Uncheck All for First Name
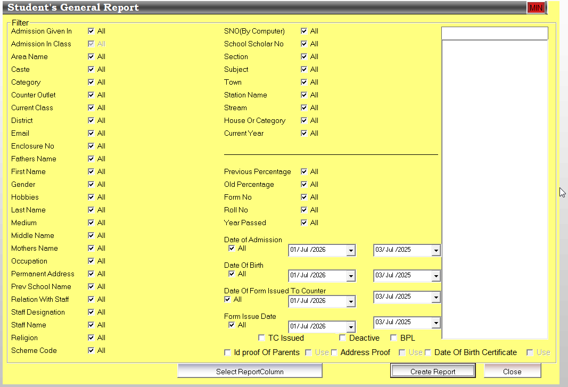The width and height of the screenshot is (568, 387). (x=91, y=171)
